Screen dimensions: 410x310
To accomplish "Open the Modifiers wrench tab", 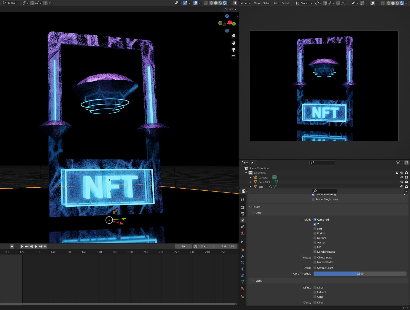I will point(243,256).
